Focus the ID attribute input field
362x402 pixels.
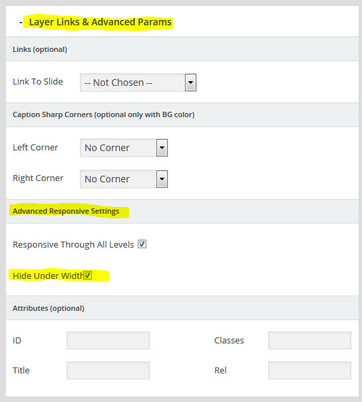[x=108, y=341]
